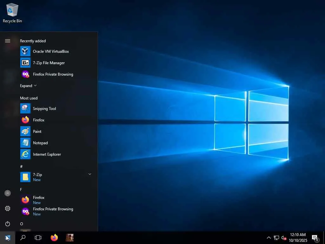Open the user account icon
This screenshot has width=325, height=244.
[x=8, y=193]
